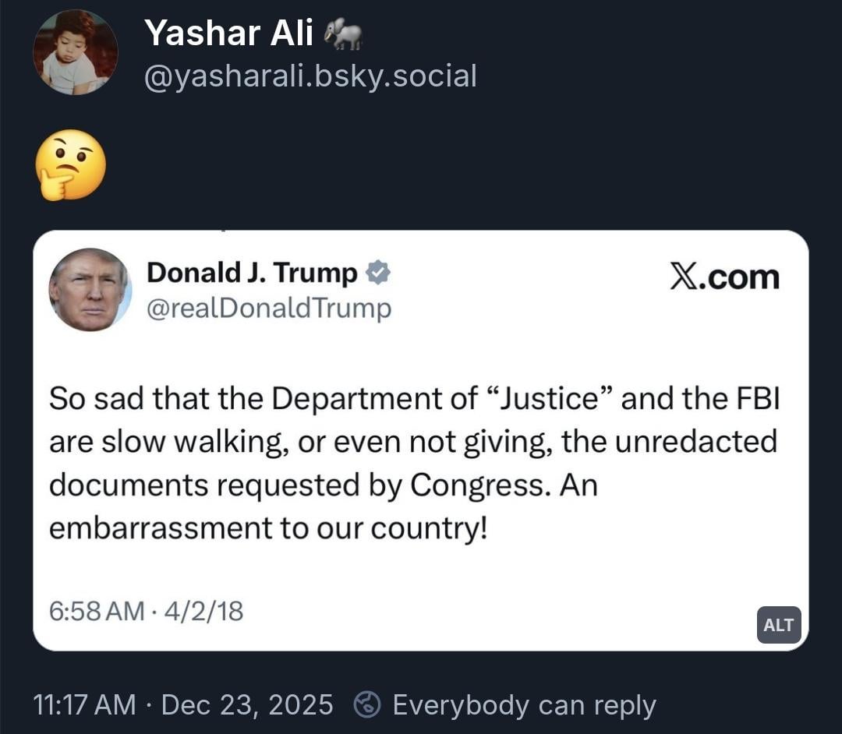Open the 11:17 AM · Dec 23, 2025 timestamp
The width and height of the screenshot is (842, 734).
coord(184,705)
